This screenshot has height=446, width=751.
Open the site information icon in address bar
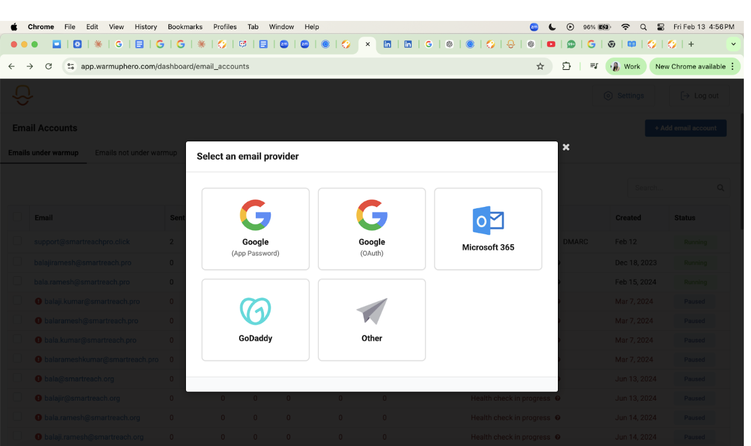(x=71, y=66)
